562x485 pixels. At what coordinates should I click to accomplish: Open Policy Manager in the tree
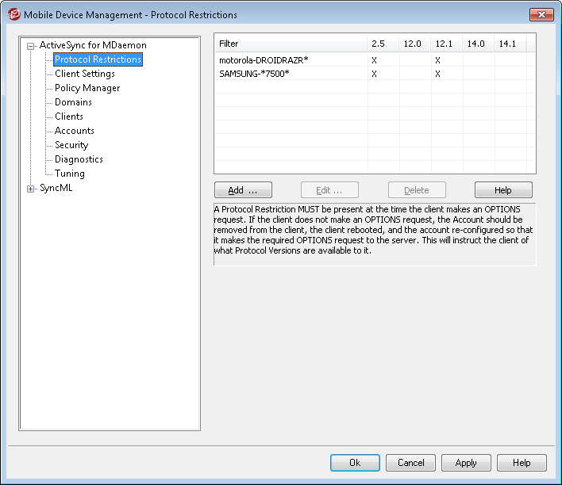(x=87, y=88)
